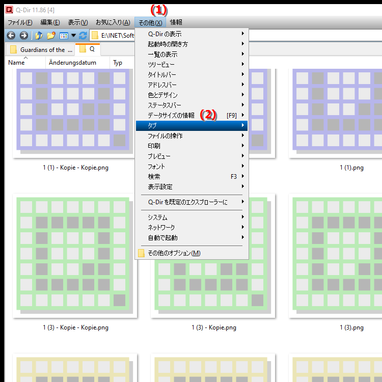Viewport: 382px width, 382px height.
Task: Open the ファイルの操作 menu entry
Action: tap(192, 136)
